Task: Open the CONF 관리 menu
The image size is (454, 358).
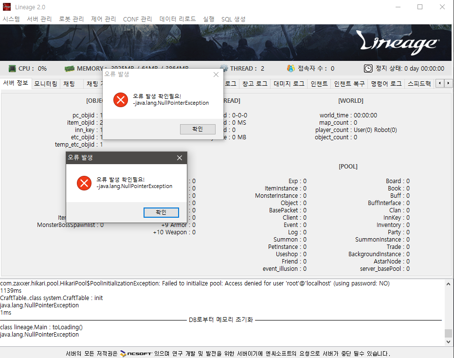Action: pyautogui.click(x=138, y=19)
